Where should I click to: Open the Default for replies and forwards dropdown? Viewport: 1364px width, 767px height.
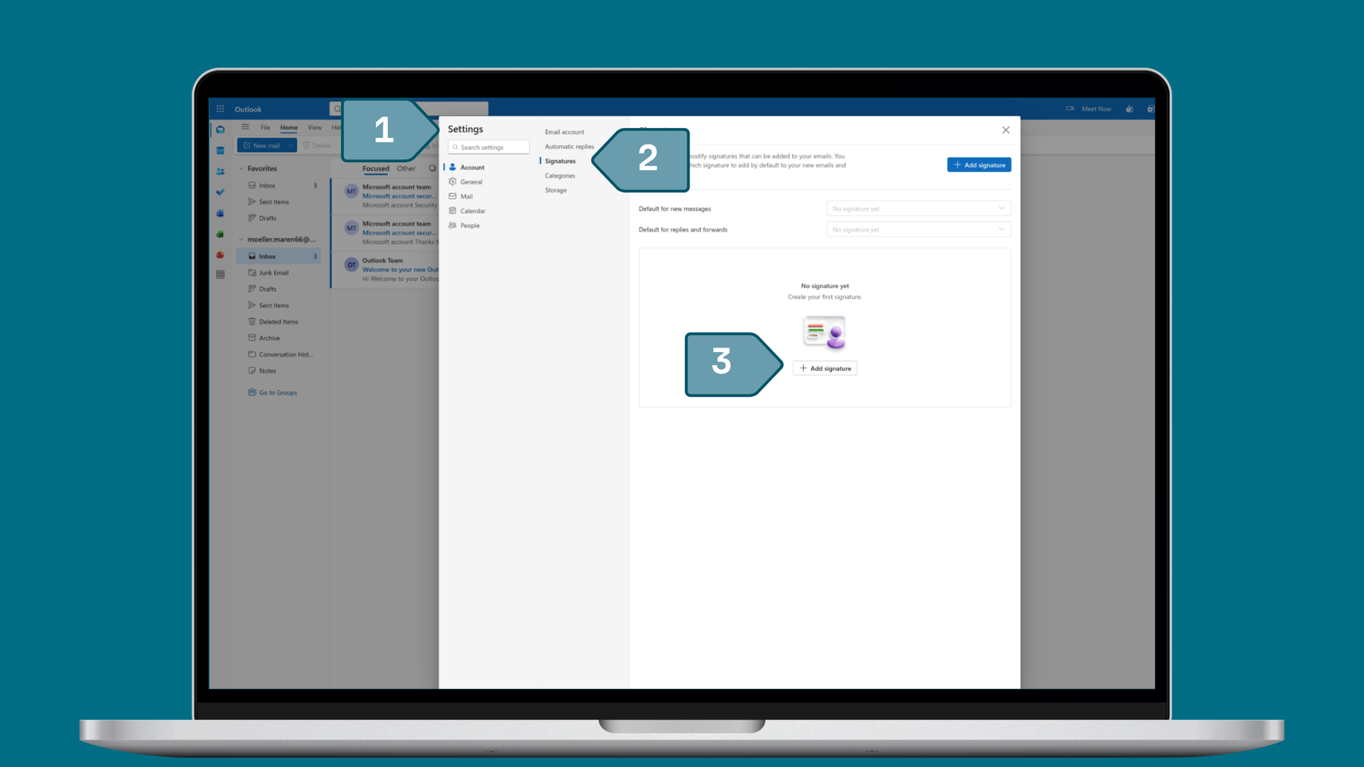coord(918,229)
